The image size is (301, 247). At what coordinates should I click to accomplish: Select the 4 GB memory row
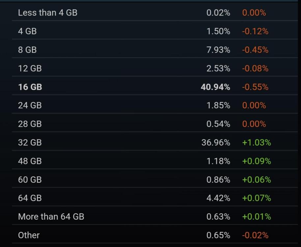(27, 31)
